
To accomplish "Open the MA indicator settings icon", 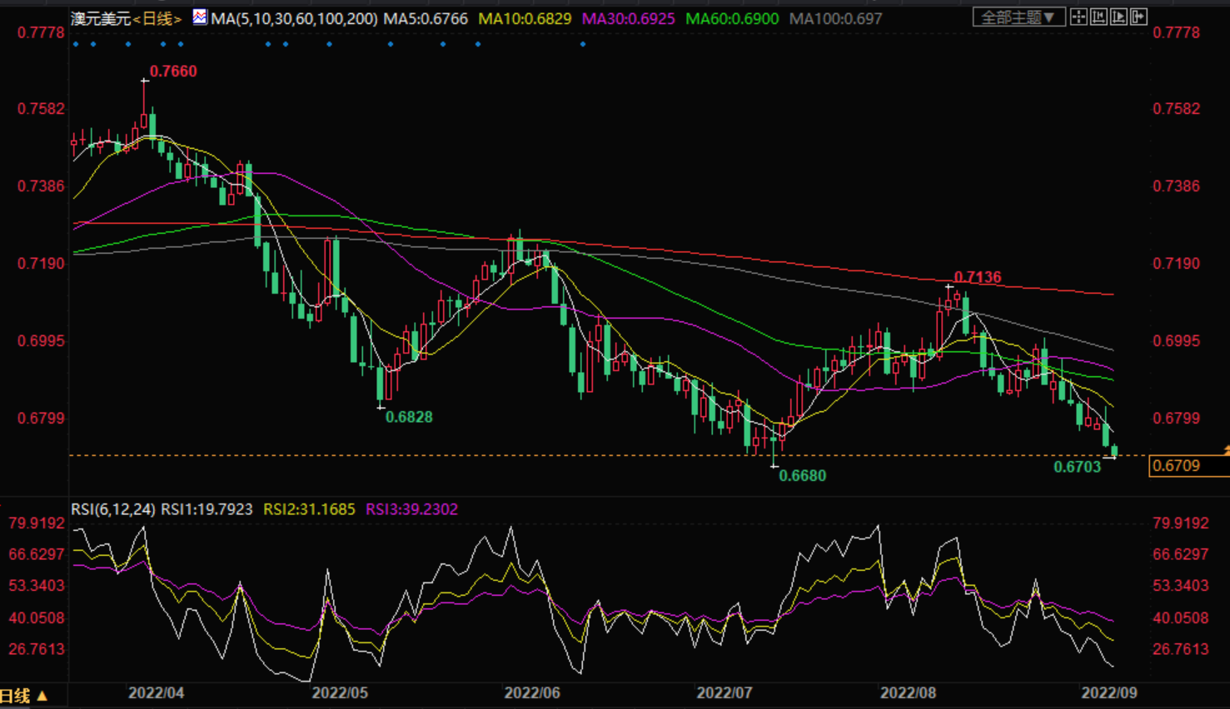I will coord(200,17).
